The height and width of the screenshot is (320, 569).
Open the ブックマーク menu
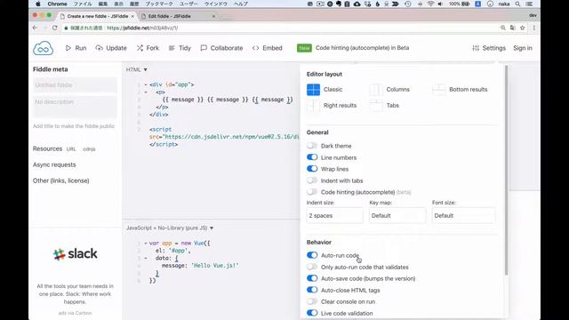pos(159,4)
